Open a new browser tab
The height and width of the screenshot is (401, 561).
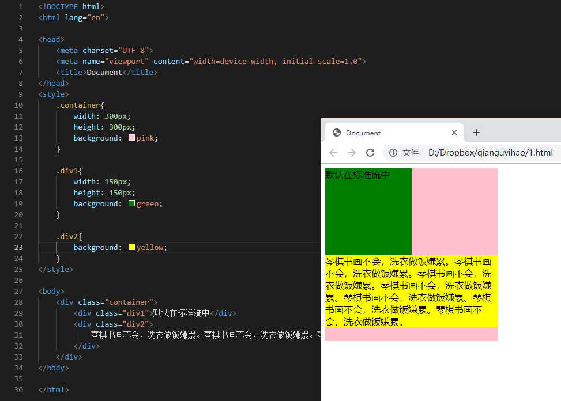tap(476, 133)
